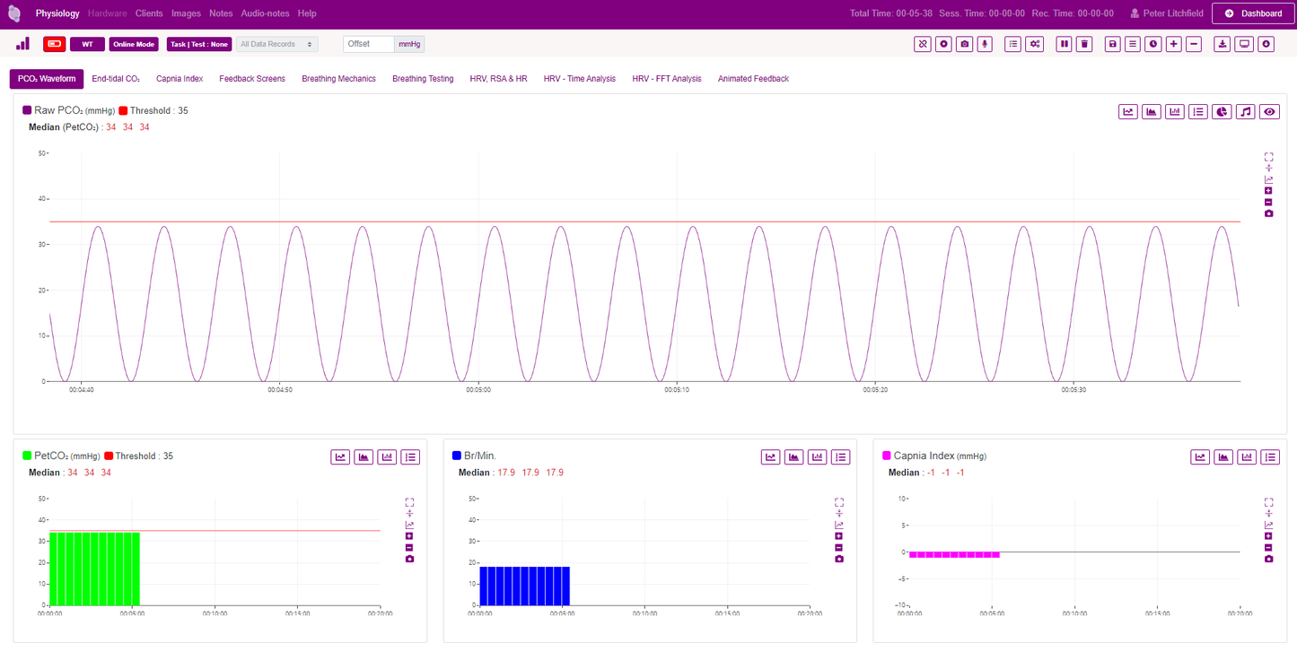This screenshot has width=1297, height=660.
Task: Click the Offset input field
Action: pyautogui.click(x=369, y=44)
